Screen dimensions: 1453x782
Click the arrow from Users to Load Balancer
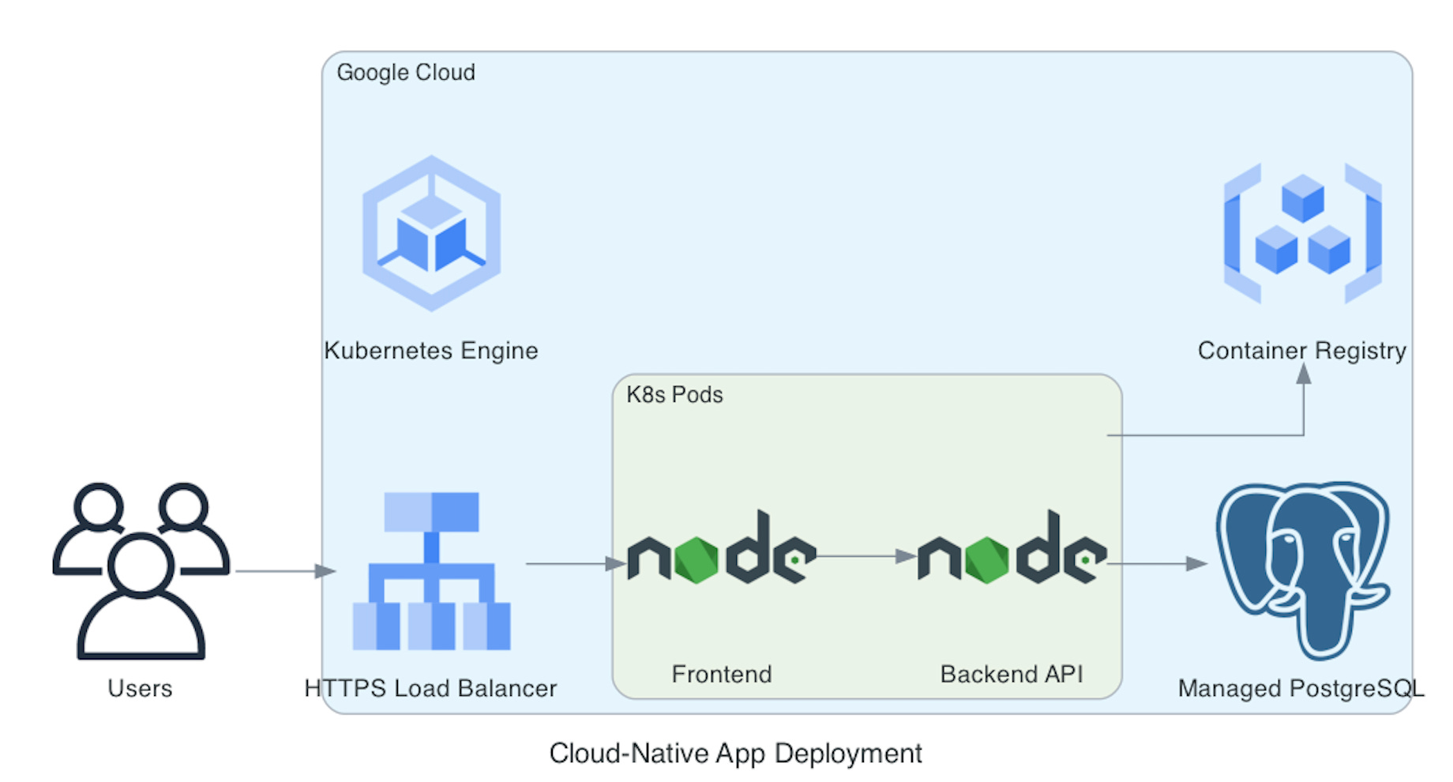pos(284,570)
